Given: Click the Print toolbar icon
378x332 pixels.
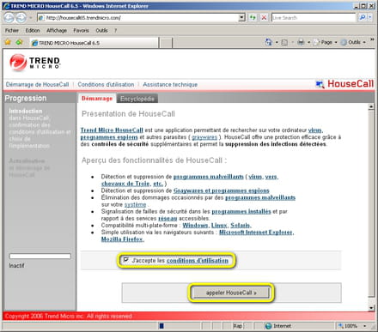Looking at the screenshot, I should coord(301,42).
